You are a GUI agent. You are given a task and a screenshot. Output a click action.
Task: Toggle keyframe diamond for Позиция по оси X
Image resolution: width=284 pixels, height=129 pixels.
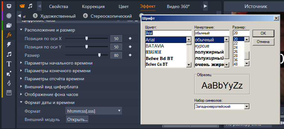point(130,39)
